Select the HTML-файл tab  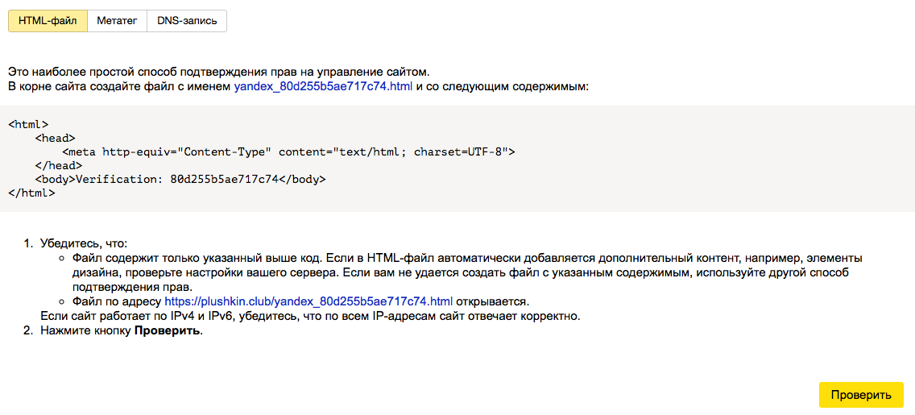point(48,21)
